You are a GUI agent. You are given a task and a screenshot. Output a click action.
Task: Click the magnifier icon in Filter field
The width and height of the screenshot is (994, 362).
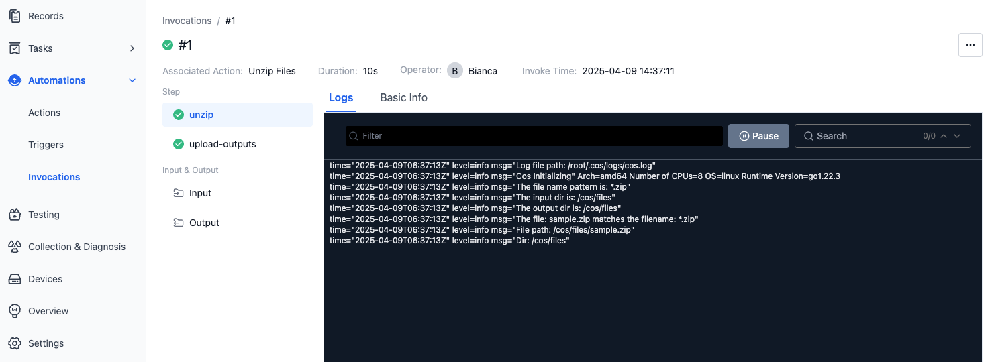(x=354, y=136)
